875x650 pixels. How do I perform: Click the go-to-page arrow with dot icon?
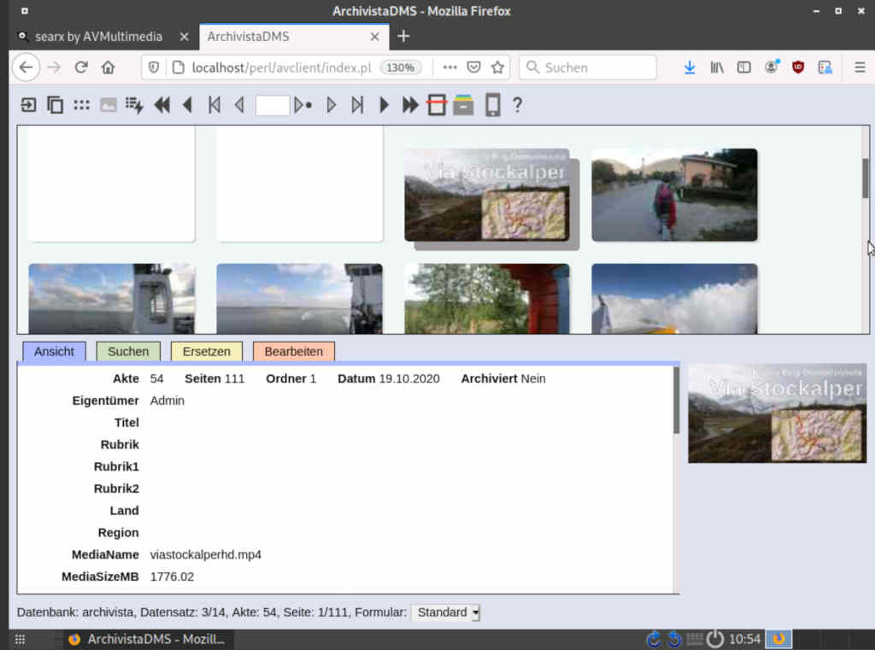click(303, 105)
